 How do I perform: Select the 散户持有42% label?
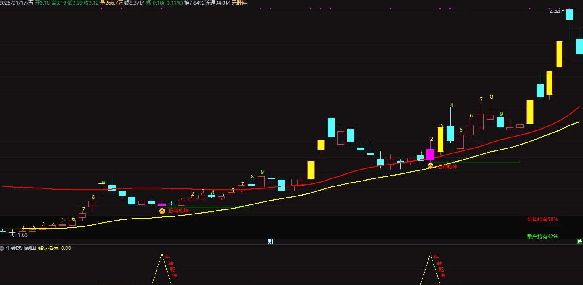click(x=542, y=237)
